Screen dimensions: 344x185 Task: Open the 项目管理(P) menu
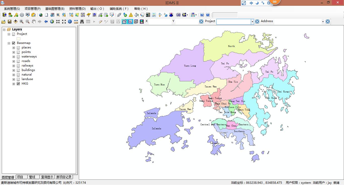[x=32, y=9]
